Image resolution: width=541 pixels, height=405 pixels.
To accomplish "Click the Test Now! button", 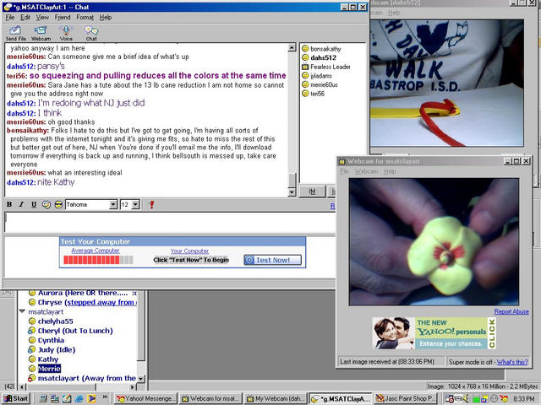I will click(x=272, y=260).
